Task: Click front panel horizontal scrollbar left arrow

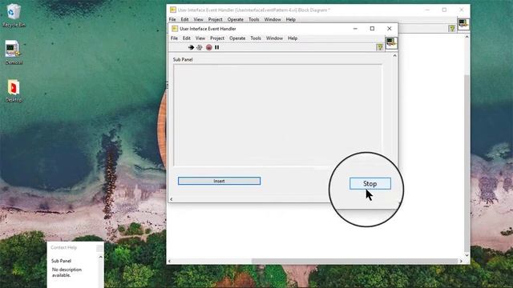Action: [171, 199]
